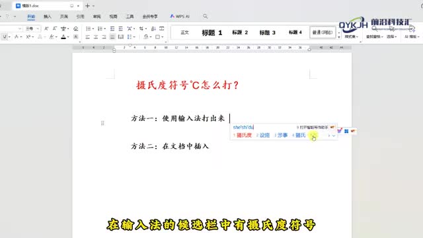Click the decrease font size icon

[55, 28]
